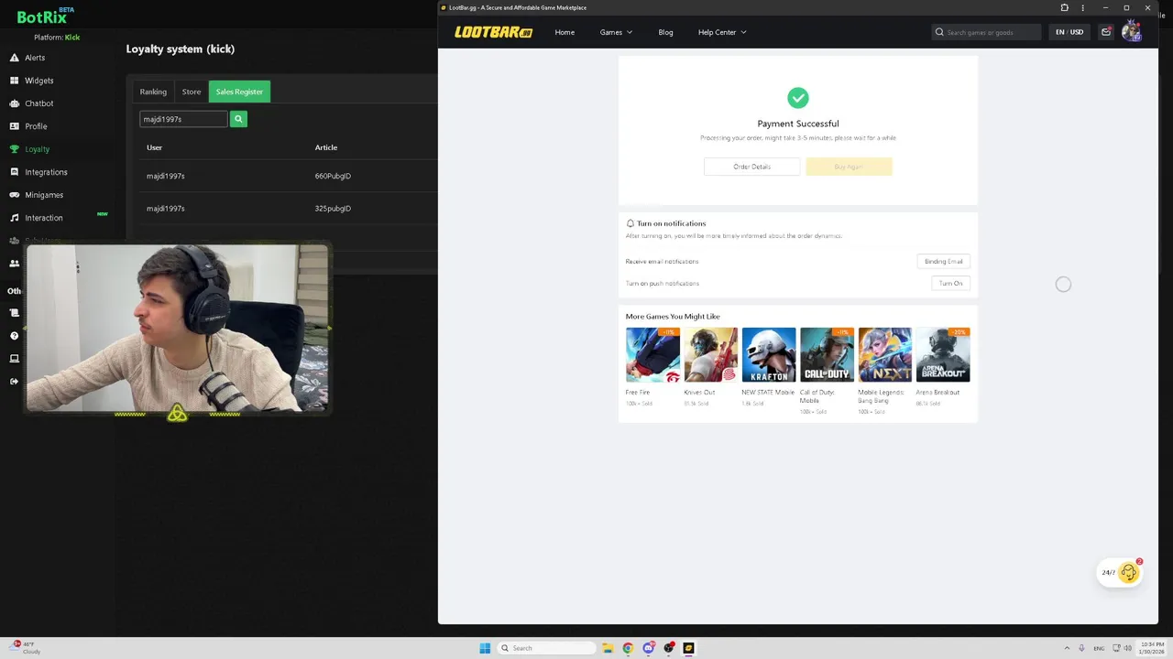Viewport: 1173px width, 659px height.
Task: Select the Sales Register tab
Action: pyautogui.click(x=239, y=92)
